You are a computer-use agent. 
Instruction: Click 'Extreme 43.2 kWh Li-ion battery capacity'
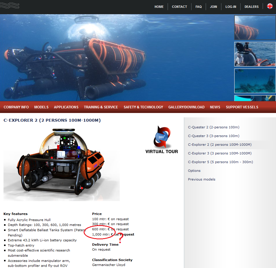pos(42,240)
